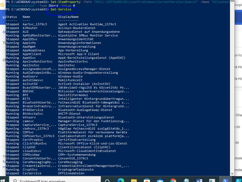242x182 pixels.
Task: Click 'Microsoft App-V Client' display name
Action: coord(78,54)
